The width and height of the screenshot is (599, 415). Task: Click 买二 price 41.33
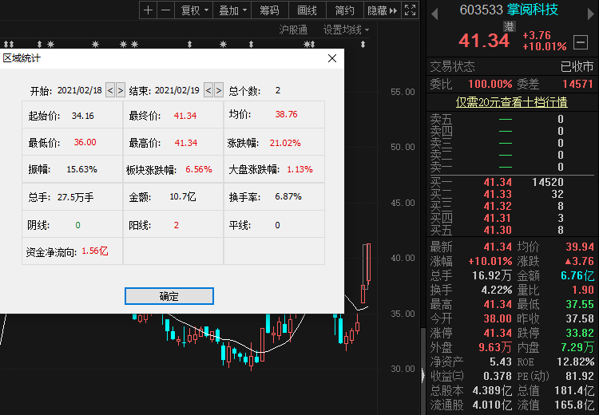pyautogui.click(x=498, y=194)
